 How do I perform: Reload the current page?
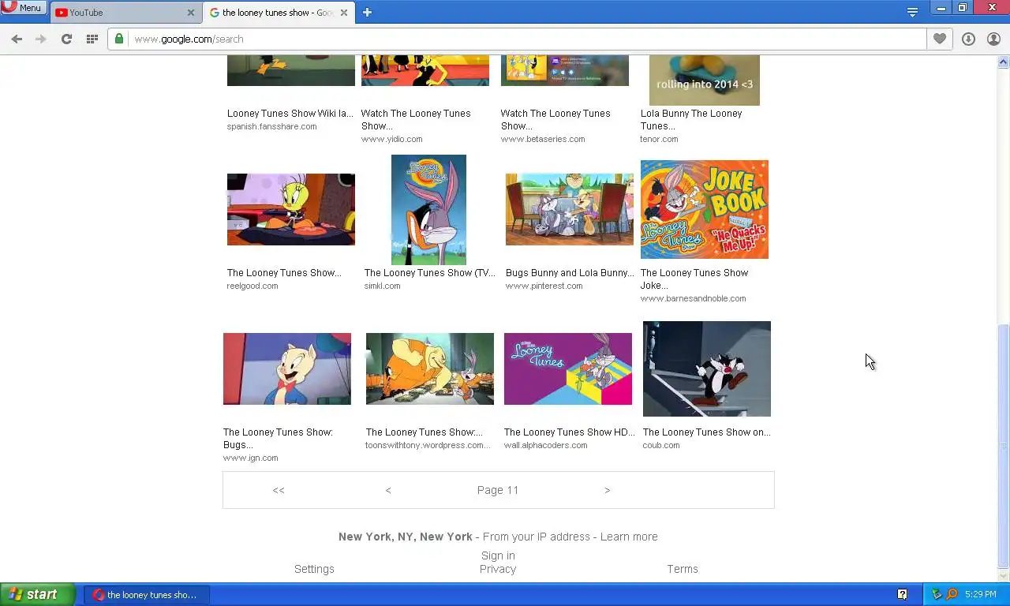66,39
